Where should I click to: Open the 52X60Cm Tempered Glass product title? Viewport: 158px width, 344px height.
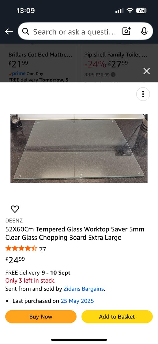point(75,233)
